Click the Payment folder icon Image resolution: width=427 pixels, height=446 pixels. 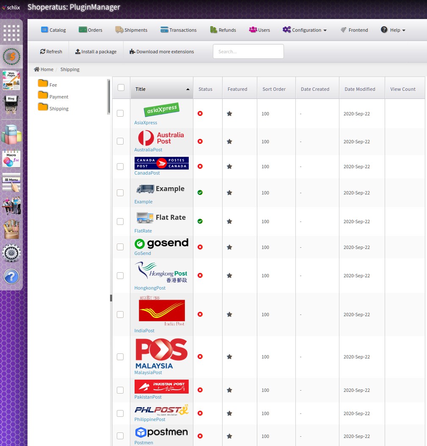pyautogui.click(x=43, y=95)
